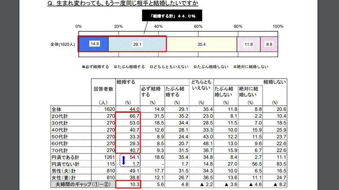Click the 回答者数 column header

[x=103, y=91]
